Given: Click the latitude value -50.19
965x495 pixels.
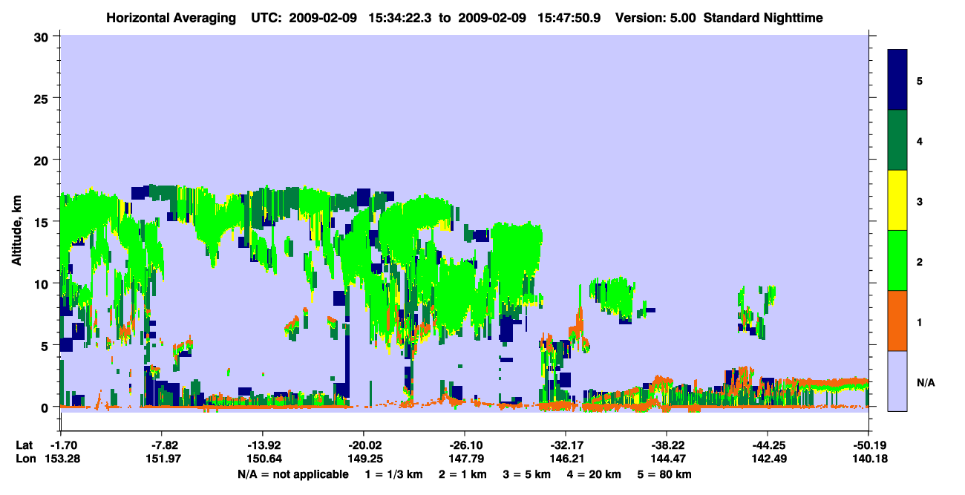Looking at the screenshot, I should coord(868,445).
